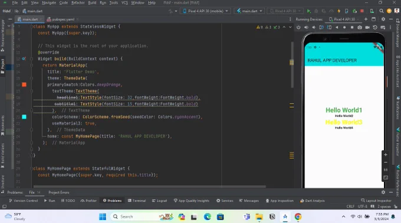Tap the emulator Home circle button
Viewport: 401px width, 223px height.
(x=344, y=27)
